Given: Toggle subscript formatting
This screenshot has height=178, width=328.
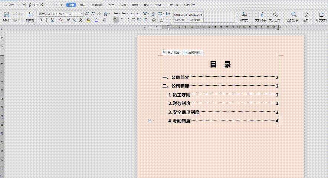Looking at the screenshot, I should (x=74, y=20).
